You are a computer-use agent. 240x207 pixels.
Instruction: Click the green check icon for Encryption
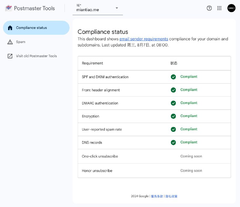(x=173, y=116)
